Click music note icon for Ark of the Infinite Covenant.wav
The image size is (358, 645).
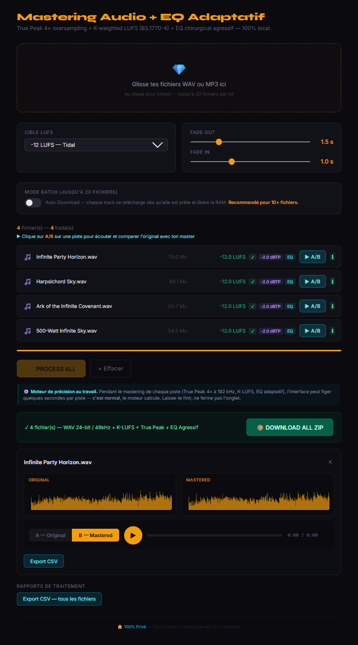[x=28, y=306]
